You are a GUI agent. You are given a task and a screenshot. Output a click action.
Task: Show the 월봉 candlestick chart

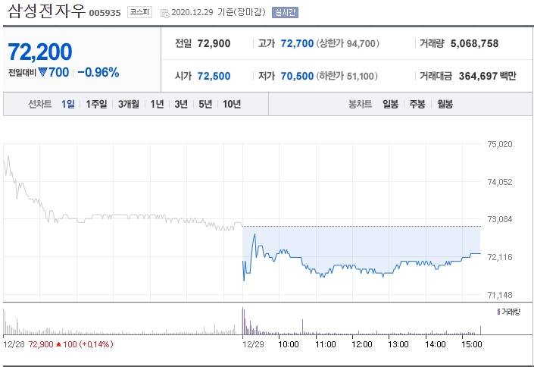coord(445,104)
